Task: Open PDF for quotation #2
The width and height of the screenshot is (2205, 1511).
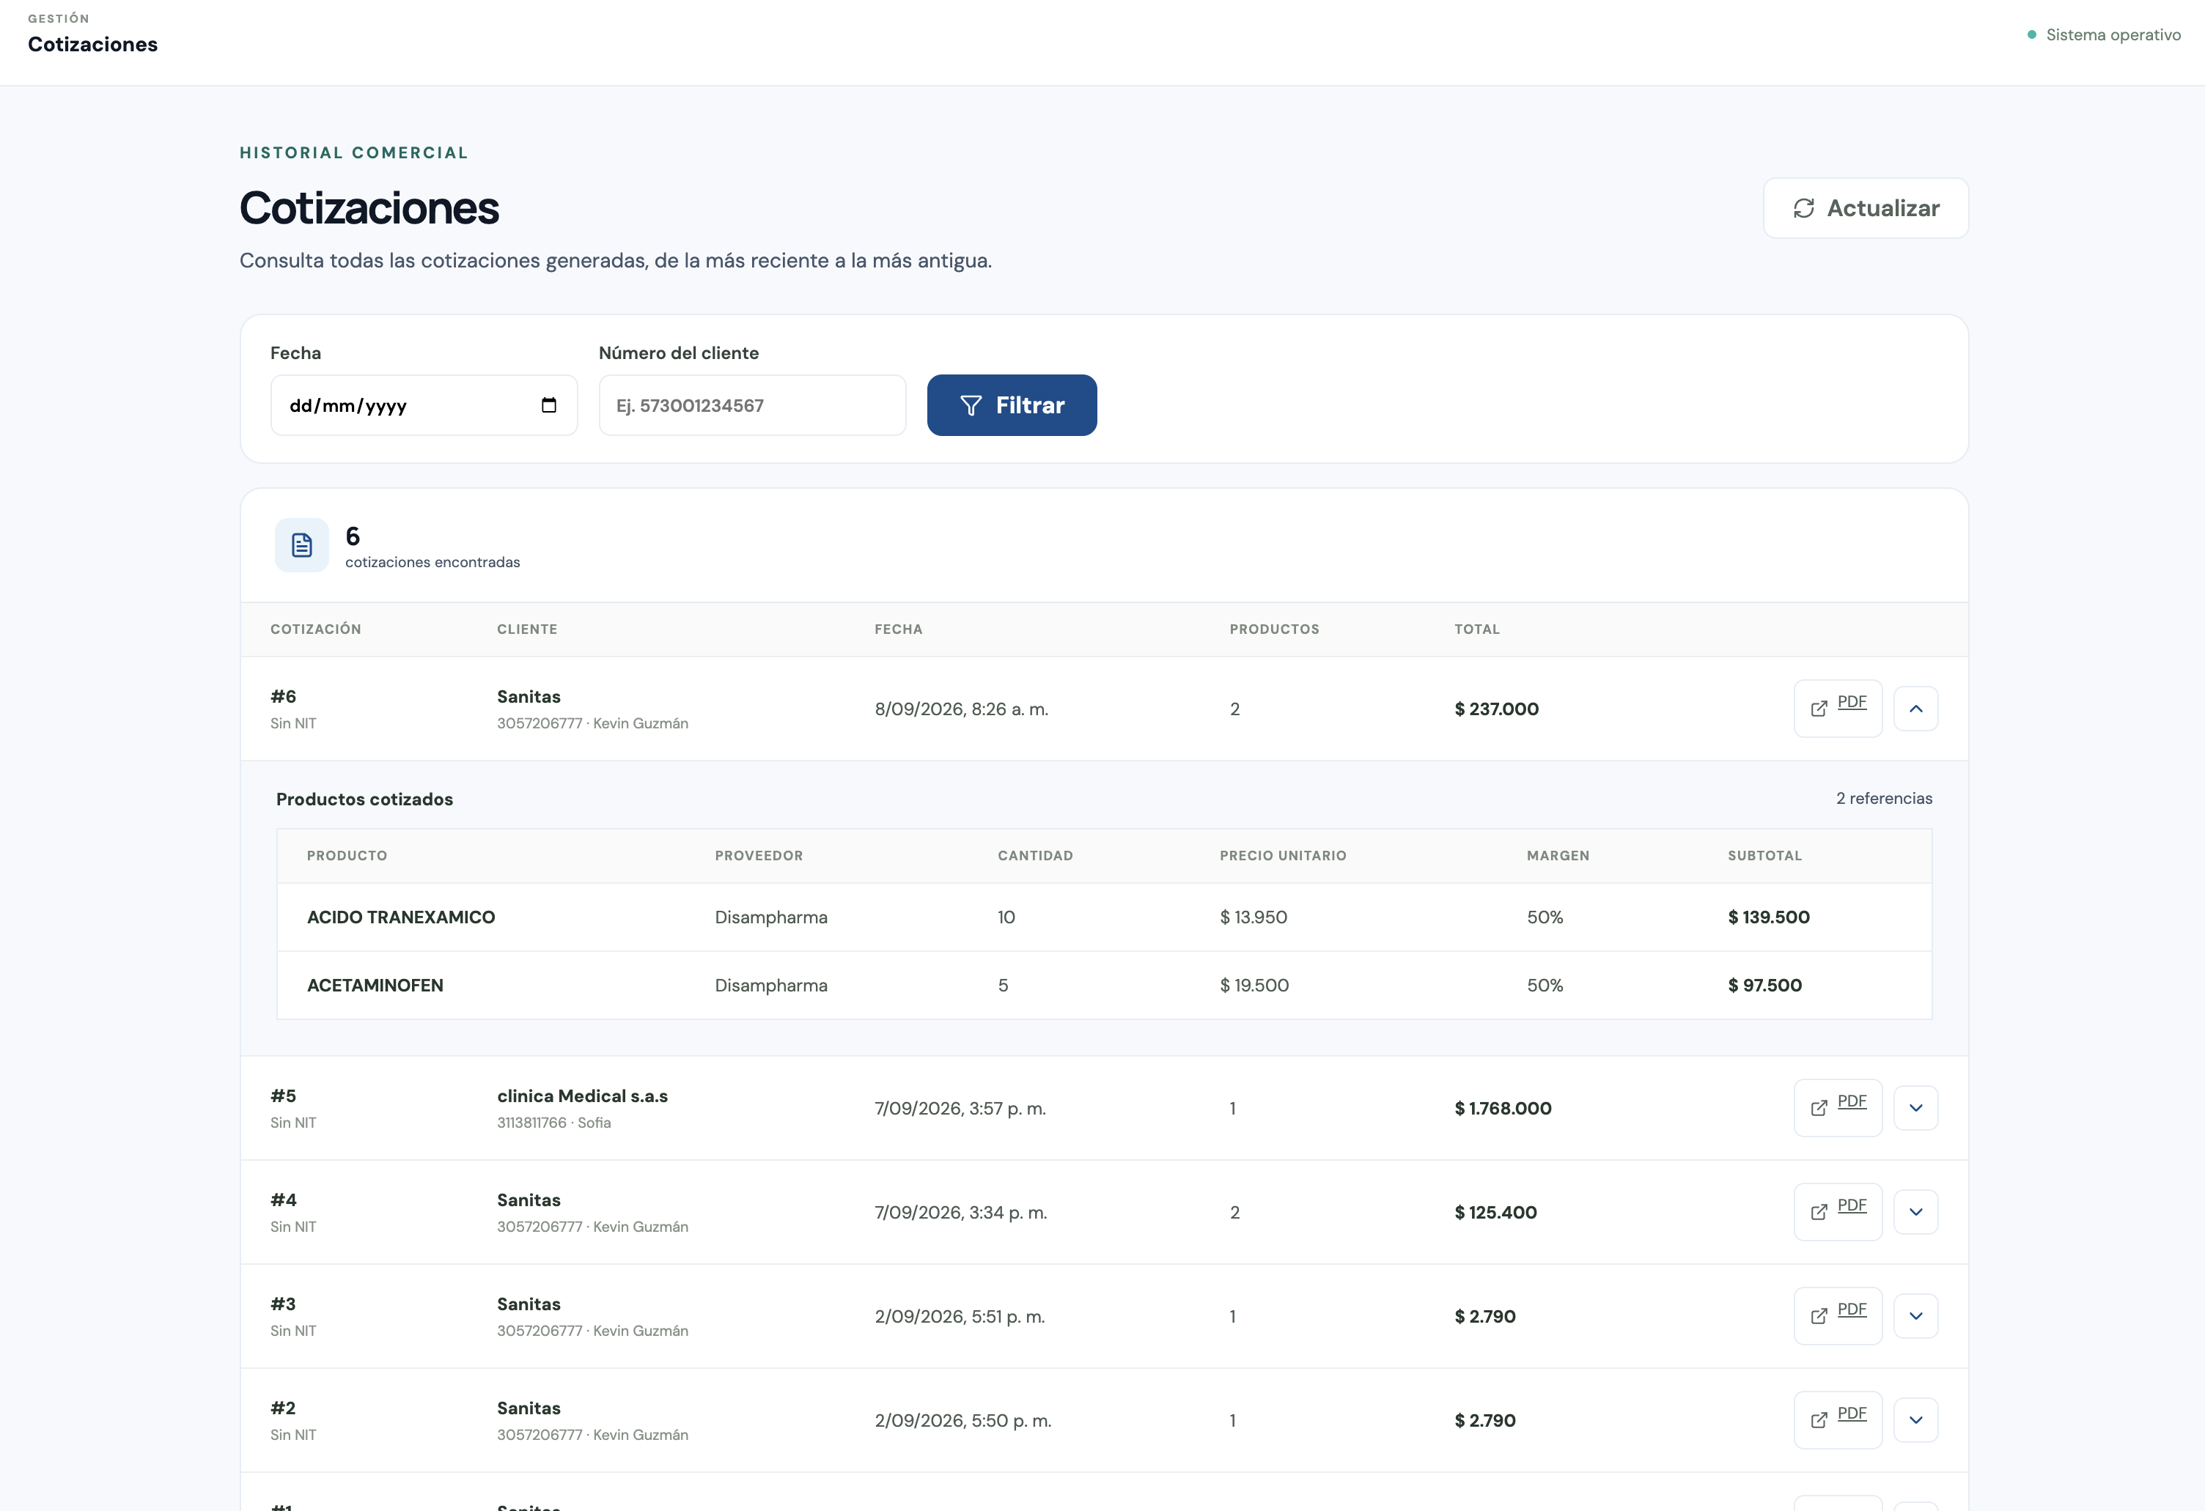Action: pyautogui.click(x=1838, y=1420)
